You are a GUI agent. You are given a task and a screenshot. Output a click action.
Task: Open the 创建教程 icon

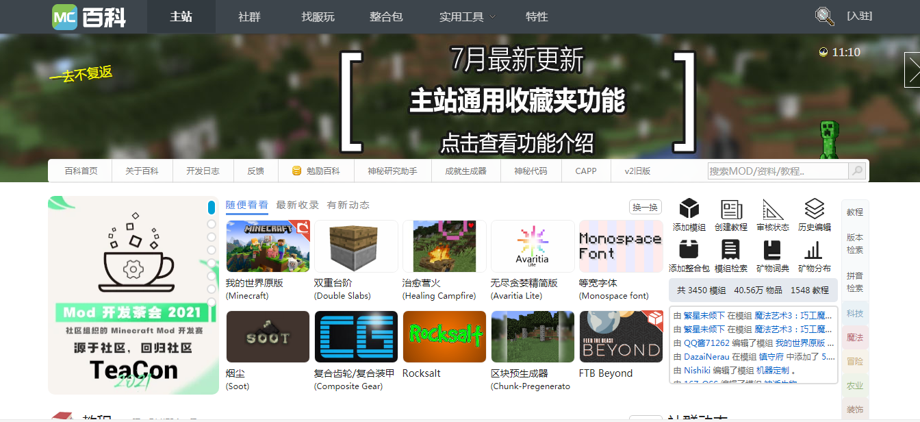pyautogui.click(x=731, y=209)
